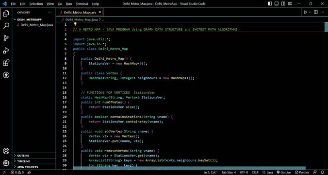This screenshot has height=175, width=328.
Task: Click 'public class Delhi_Metro_Map' on line 6
Action: 100,49
